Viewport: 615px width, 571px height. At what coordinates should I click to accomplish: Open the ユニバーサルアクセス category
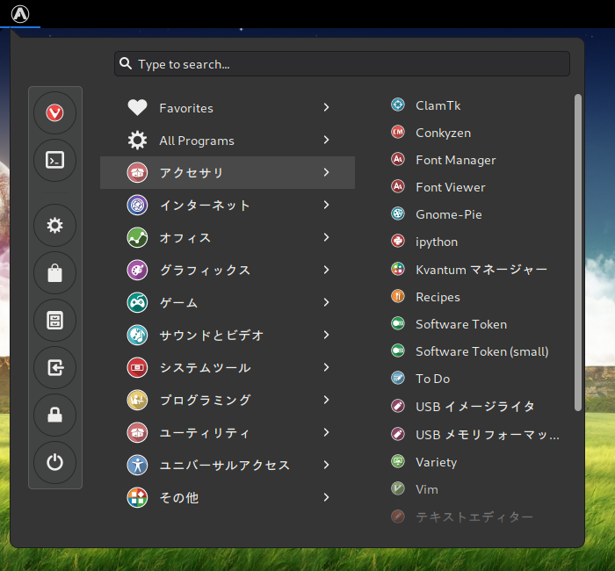coord(228,466)
